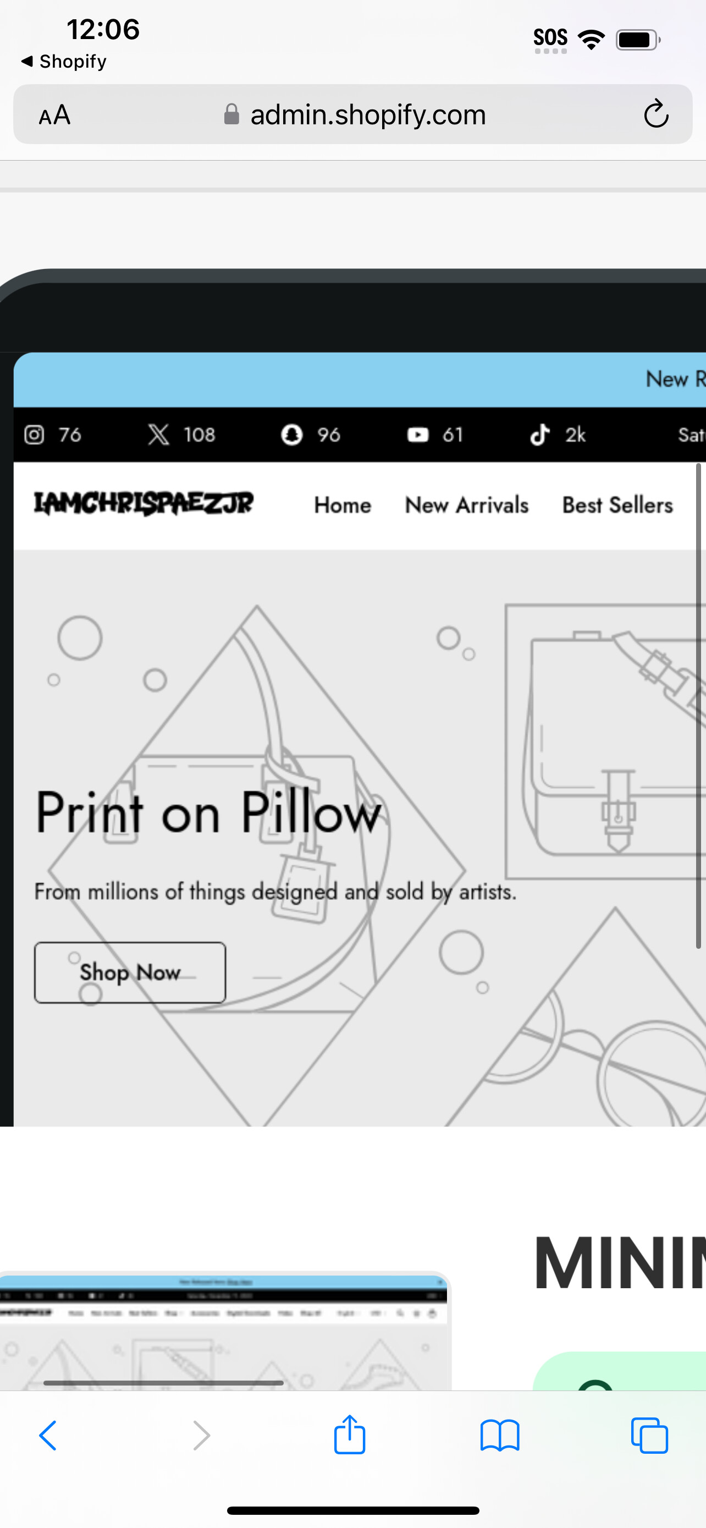Open the Safari bookmarks book icon
The image size is (706, 1528).
pos(500,1436)
